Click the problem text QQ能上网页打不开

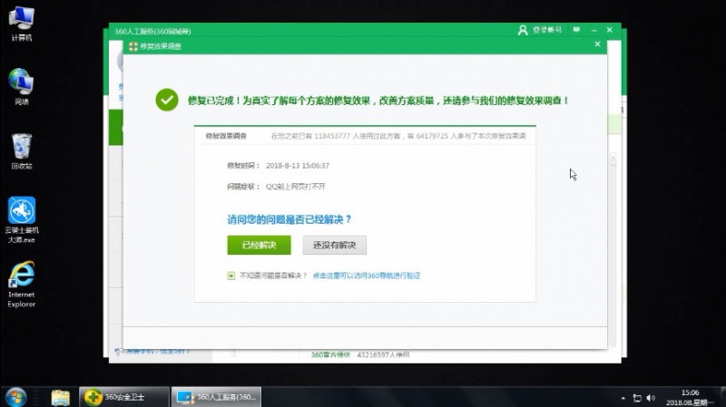pyautogui.click(x=296, y=187)
